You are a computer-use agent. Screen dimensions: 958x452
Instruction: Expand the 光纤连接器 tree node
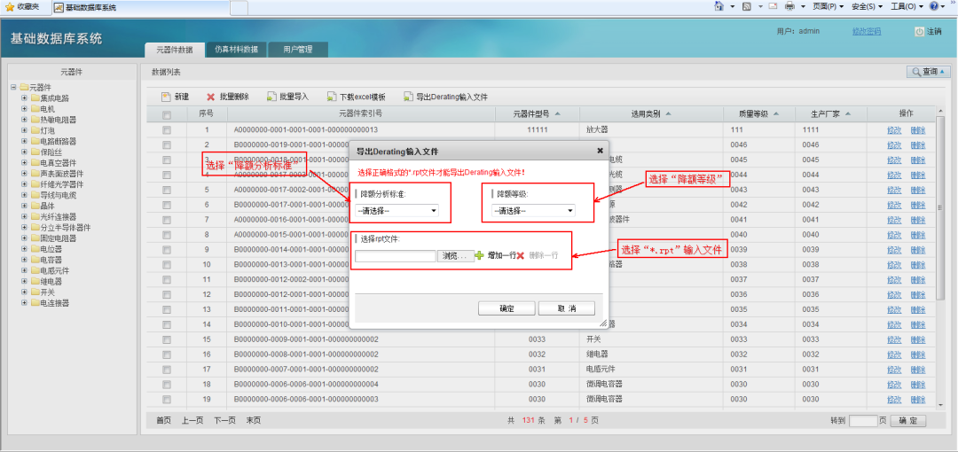[x=25, y=217]
